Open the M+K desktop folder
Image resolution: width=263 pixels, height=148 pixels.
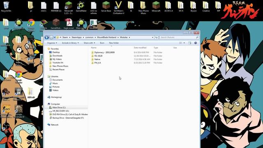(181, 7)
